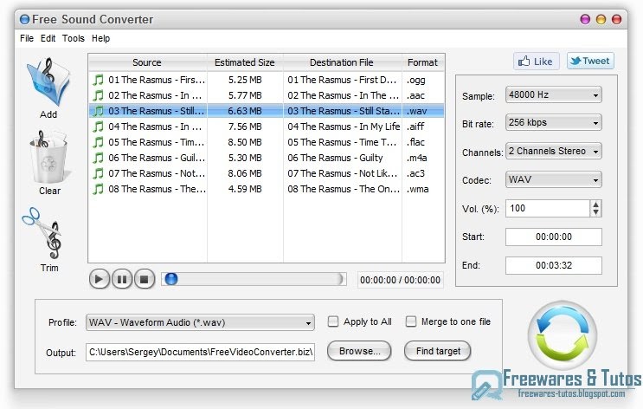Viewport: 643px width, 409px height.
Task: Click the music note icon of track 06
Action: 98,158
